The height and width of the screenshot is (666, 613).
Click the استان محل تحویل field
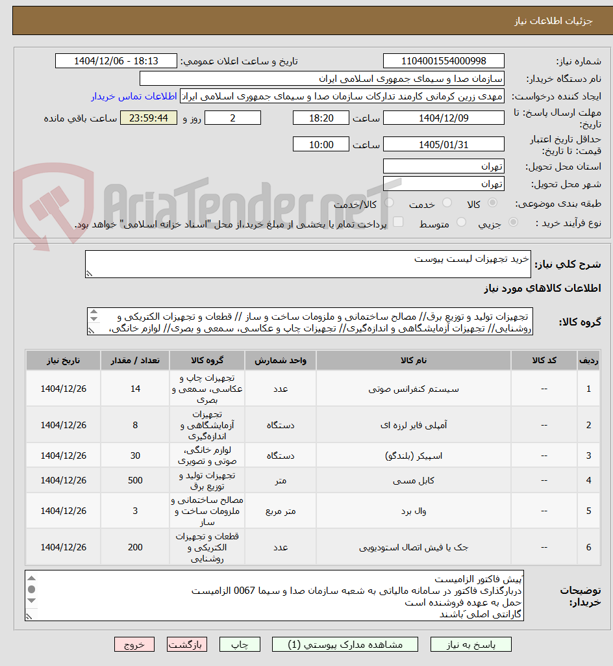pyautogui.click(x=444, y=166)
